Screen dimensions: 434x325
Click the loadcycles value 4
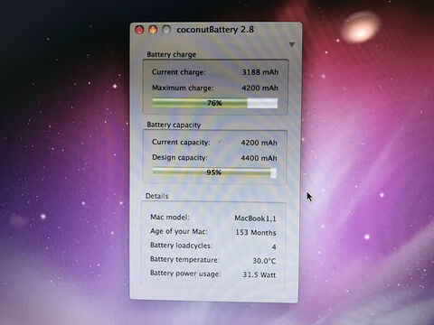[274, 247]
